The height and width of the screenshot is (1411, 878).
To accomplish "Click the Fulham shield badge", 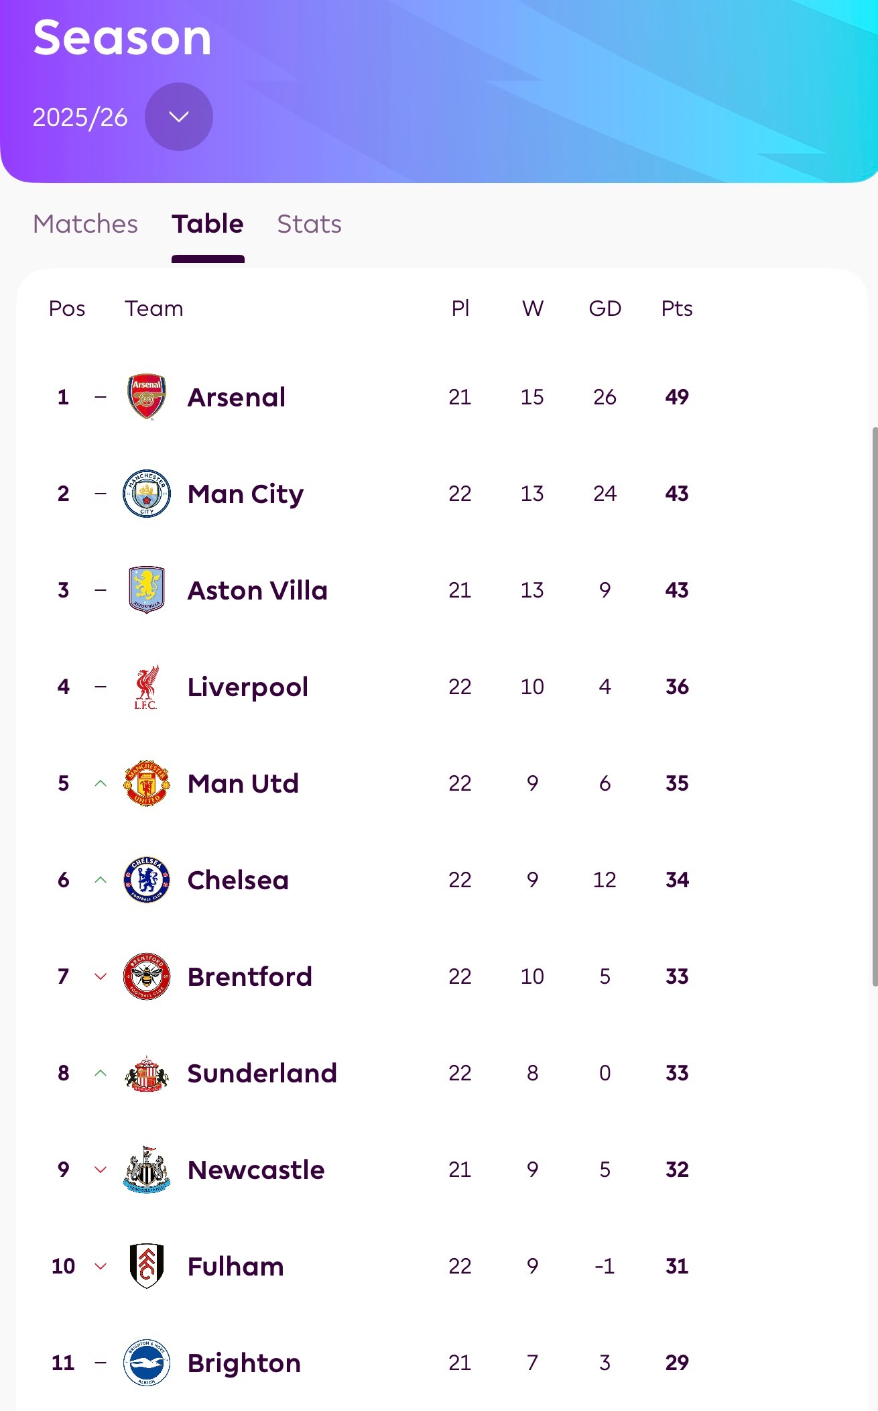I will (147, 1266).
